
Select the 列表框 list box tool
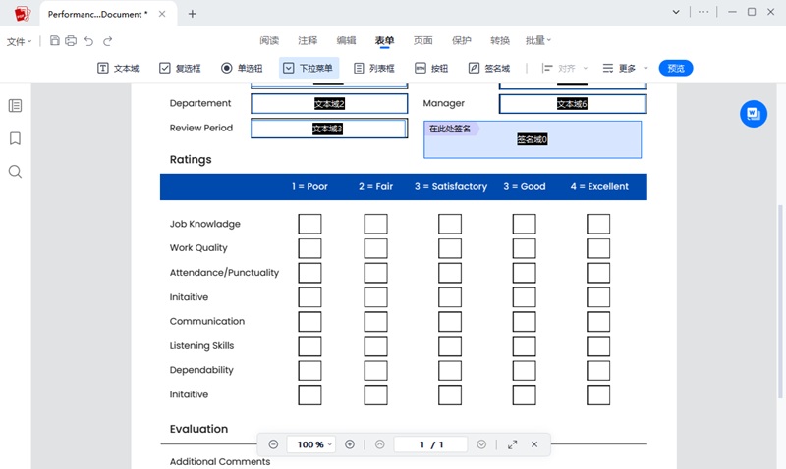coord(374,68)
